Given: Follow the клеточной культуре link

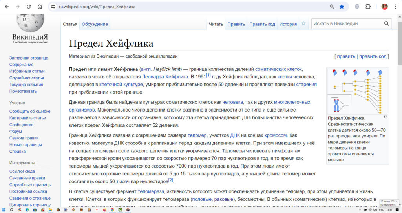Looking at the screenshot, I should tap(121, 85).
